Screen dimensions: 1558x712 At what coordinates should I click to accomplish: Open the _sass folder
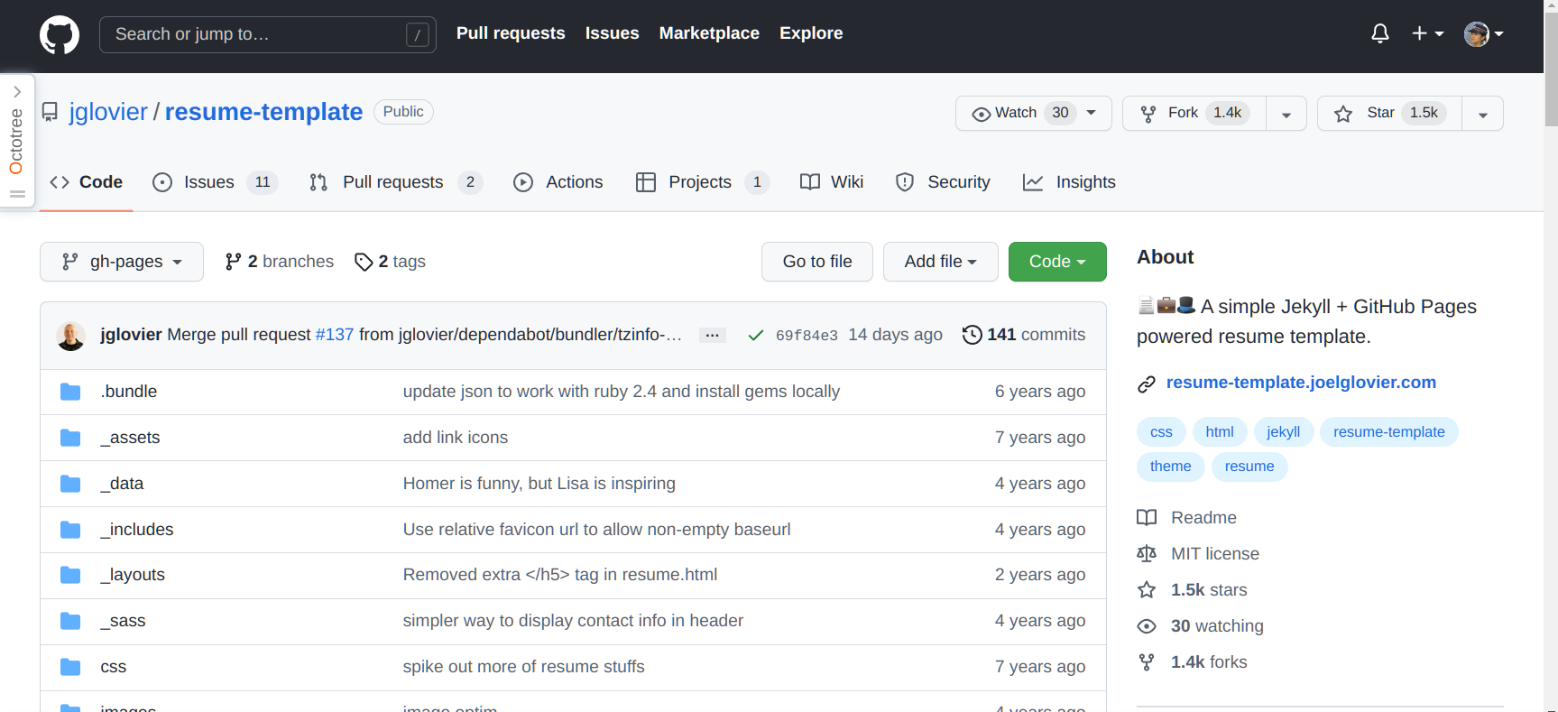click(x=123, y=621)
